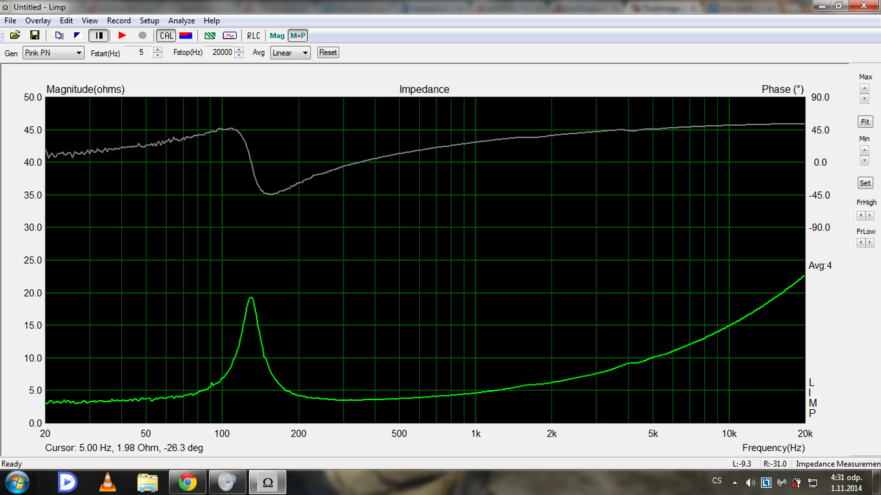This screenshot has width=881, height=495.
Task: Click the Max up arrow
Action: point(864,88)
